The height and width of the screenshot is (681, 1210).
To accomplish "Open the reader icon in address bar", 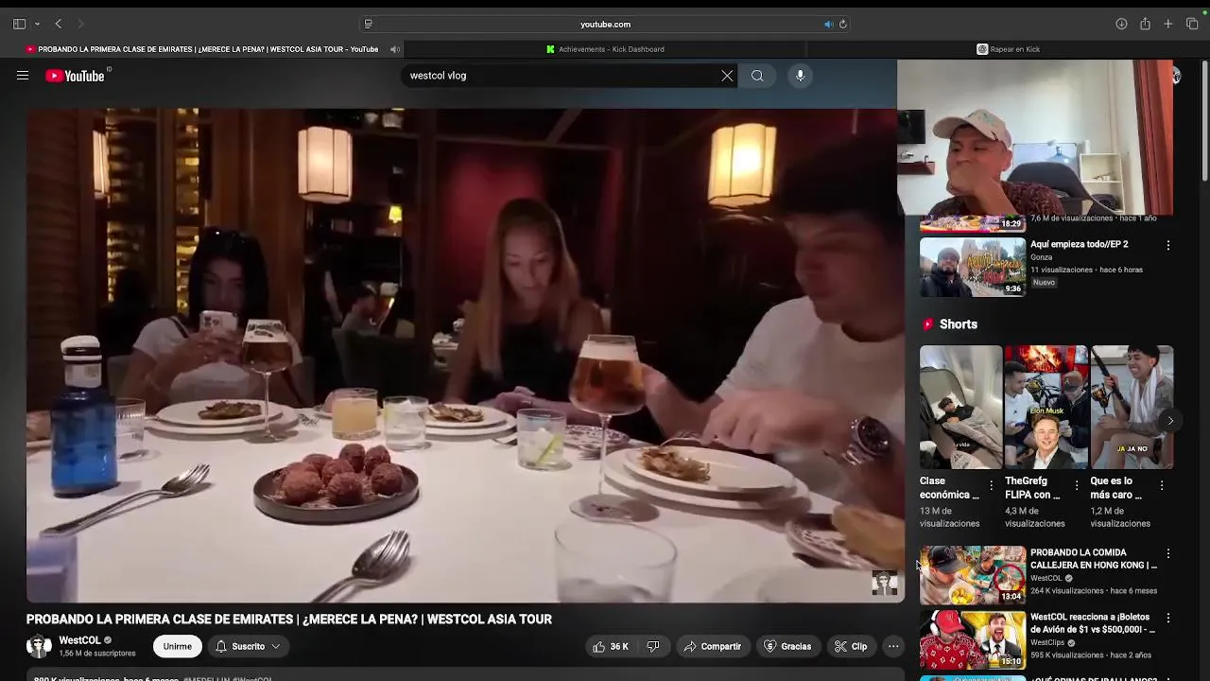I will coord(368,24).
